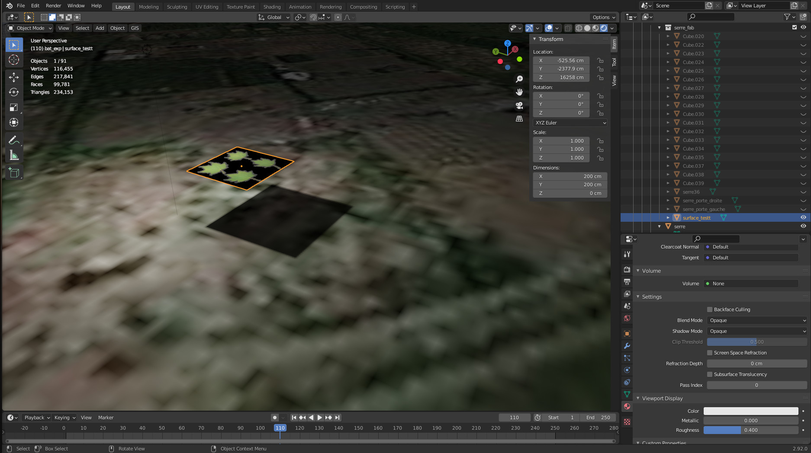The width and height of the screenshot is (811, 453).
Task: Open the Keying popover
Action: (x=64, y=418)
